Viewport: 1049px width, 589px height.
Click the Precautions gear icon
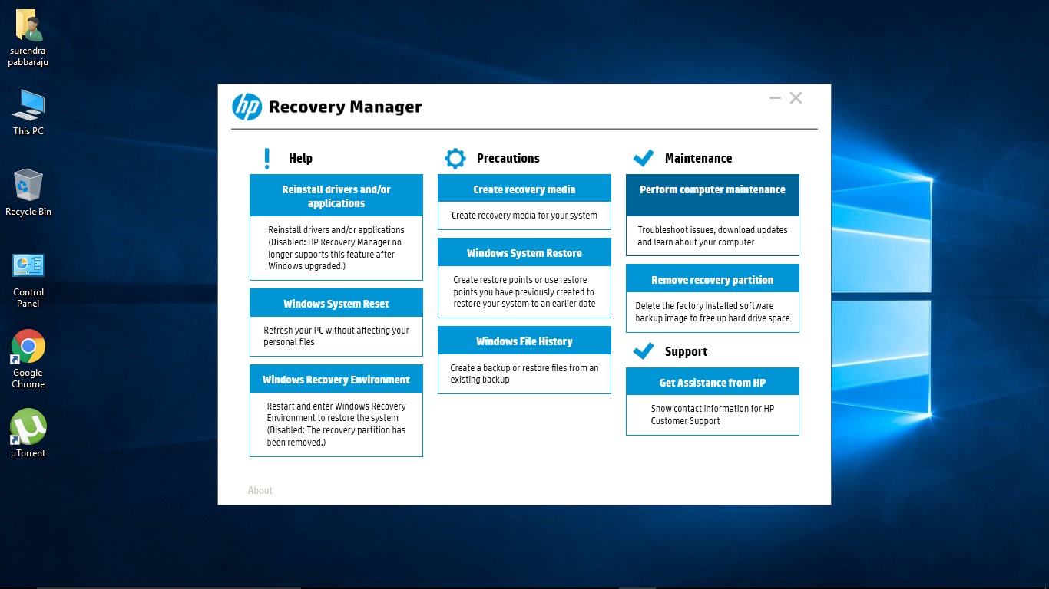pos(455,159)
